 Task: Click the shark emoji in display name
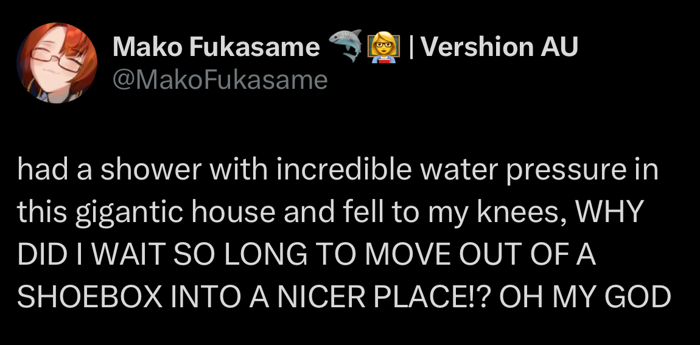pyautogui.click(x=345, y=46)
